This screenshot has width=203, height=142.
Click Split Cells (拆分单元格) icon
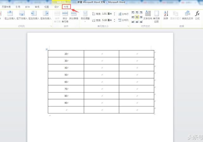coord(65,16)
